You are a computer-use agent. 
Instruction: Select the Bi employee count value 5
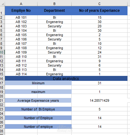tap(99, 109)
